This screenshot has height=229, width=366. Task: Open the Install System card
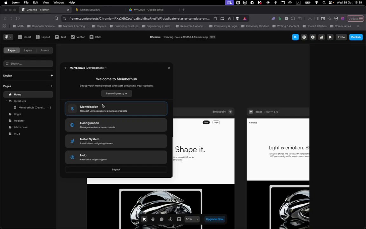(116, 141)
